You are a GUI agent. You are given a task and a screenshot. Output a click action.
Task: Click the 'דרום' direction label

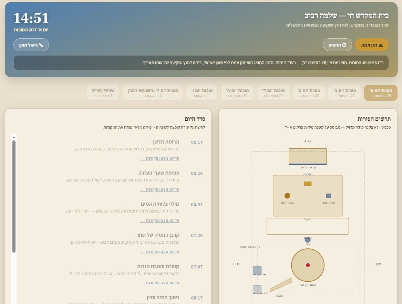pos(236,264)
